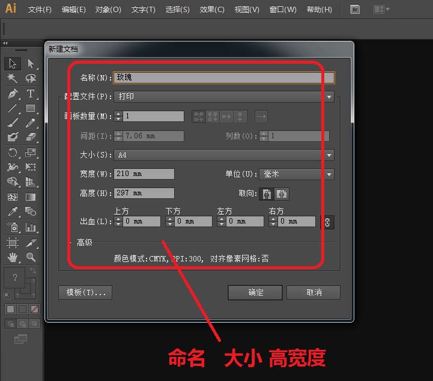Select the Hand tool
433x381 pixels.
click(x=13, y=257)
